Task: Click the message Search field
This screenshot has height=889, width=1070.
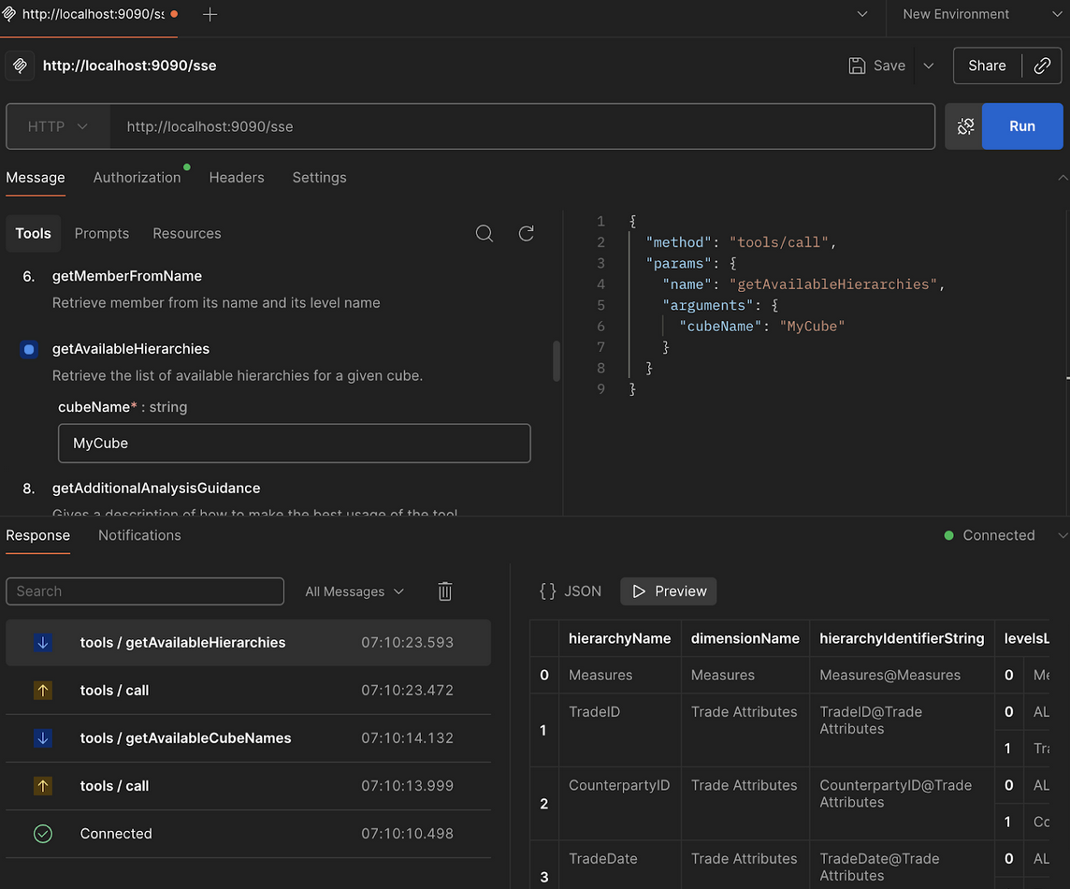Action: [x=145, y=591]
